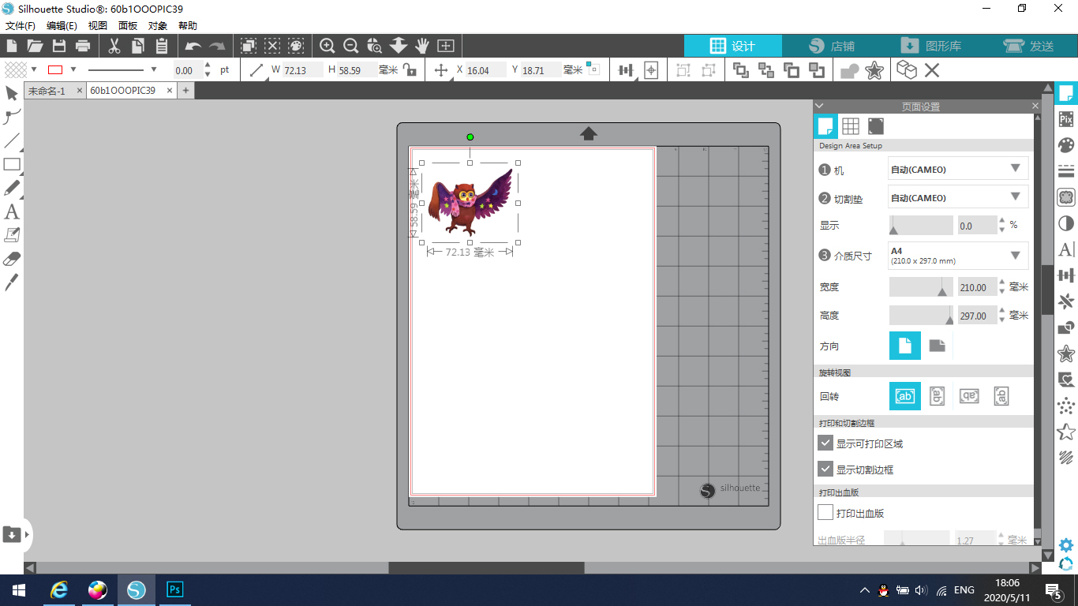
Task: Click Fit to Window icon
Action: [446, 46]
